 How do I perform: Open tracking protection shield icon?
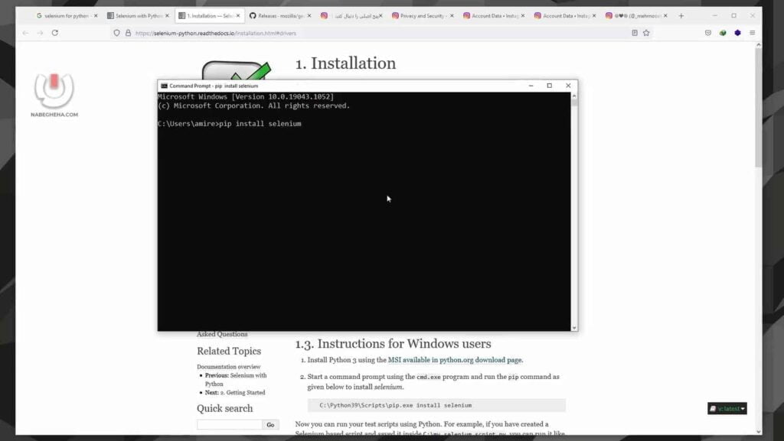pyautogui.click(x=116, y=33)
